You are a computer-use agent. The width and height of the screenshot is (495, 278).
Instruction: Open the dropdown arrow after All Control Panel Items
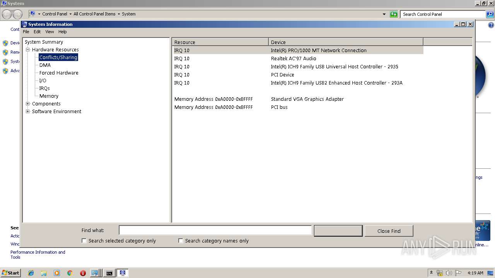coord(119,14)
